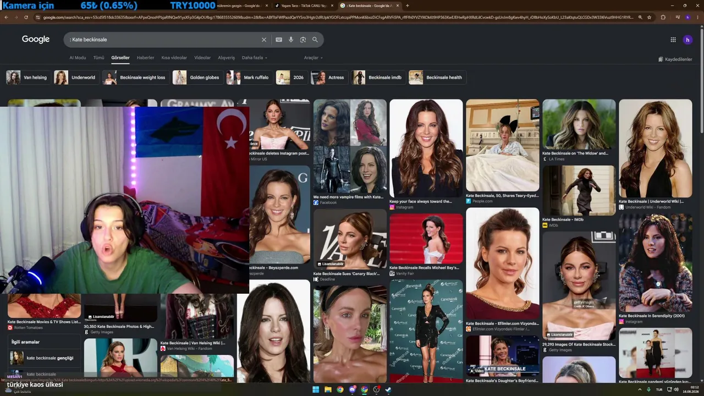Select the Görseller tab
Image resolution: width=704 pixels, height=396 pixels.
120,58
